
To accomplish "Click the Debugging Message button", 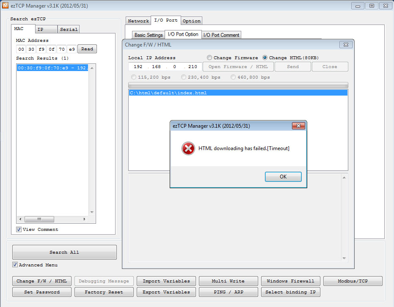I will 104,281.
